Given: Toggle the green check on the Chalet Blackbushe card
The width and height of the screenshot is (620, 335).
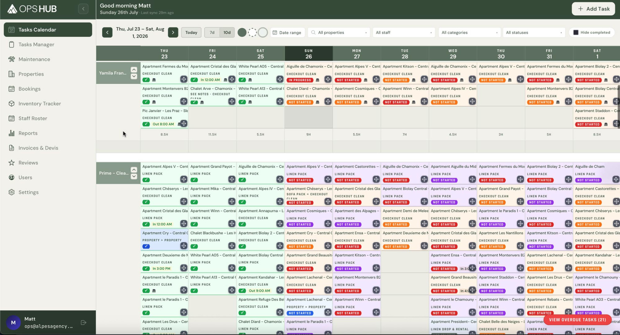Looking at the screenshot, I should point(194,246).
